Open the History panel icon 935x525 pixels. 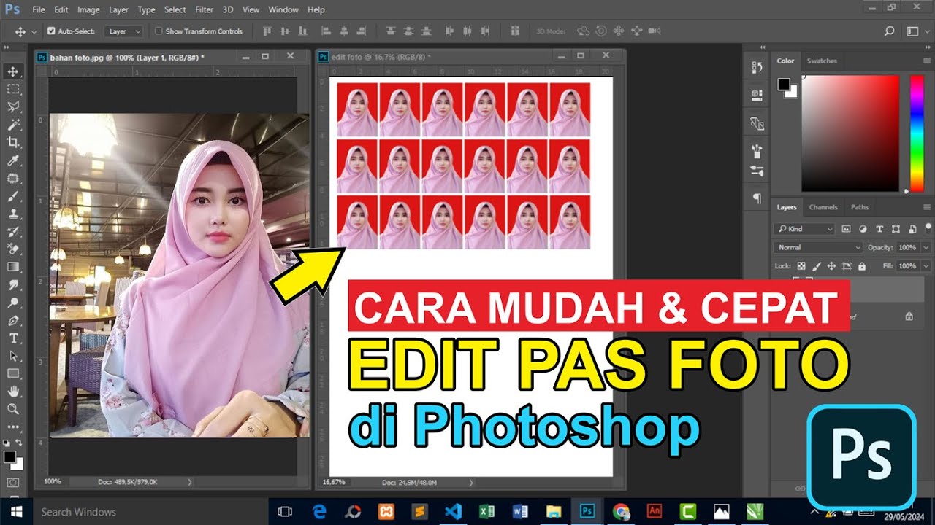tap(757, 67)
